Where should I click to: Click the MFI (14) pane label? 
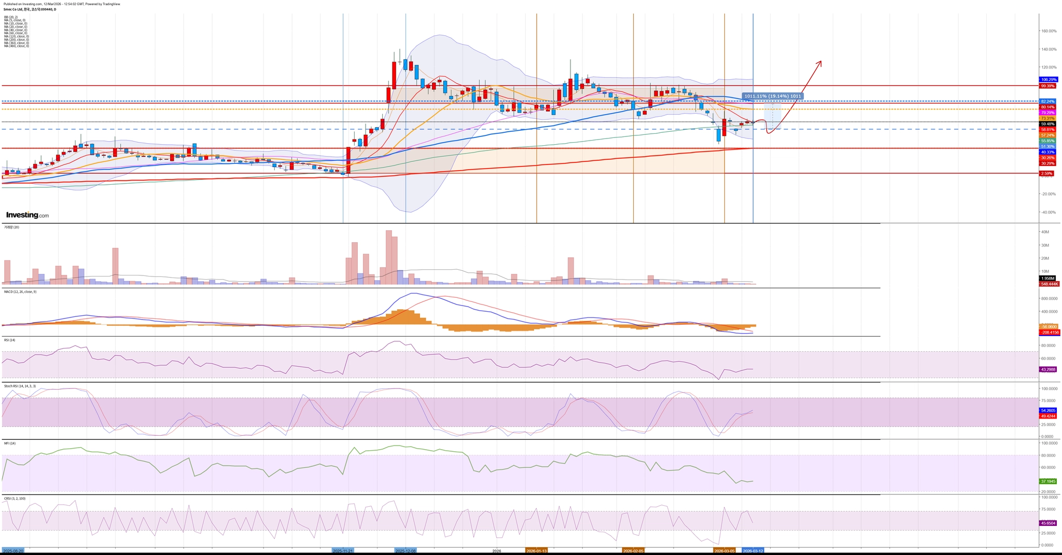10,443
